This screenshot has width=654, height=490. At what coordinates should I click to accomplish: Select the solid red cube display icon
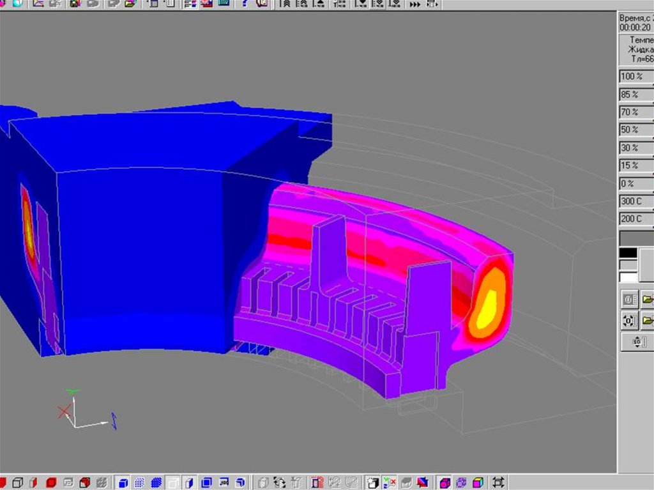51,482
